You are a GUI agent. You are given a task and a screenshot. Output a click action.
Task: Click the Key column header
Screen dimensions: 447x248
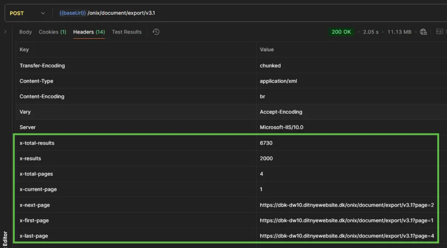[24, 50]
